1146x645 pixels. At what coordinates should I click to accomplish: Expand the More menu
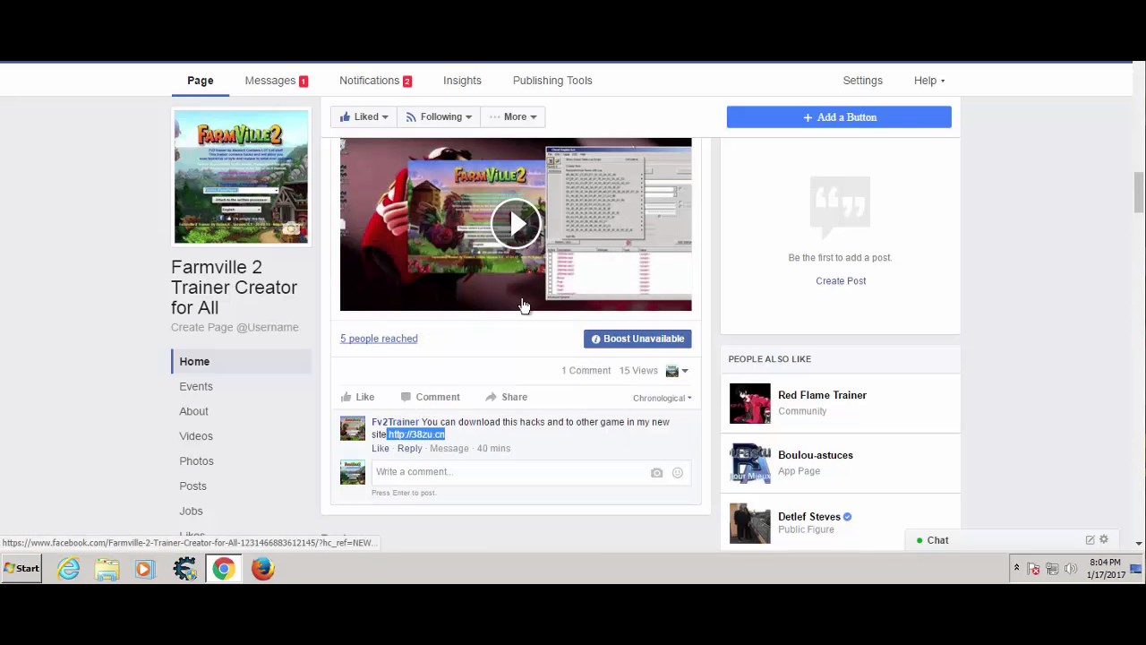(513, 116)
